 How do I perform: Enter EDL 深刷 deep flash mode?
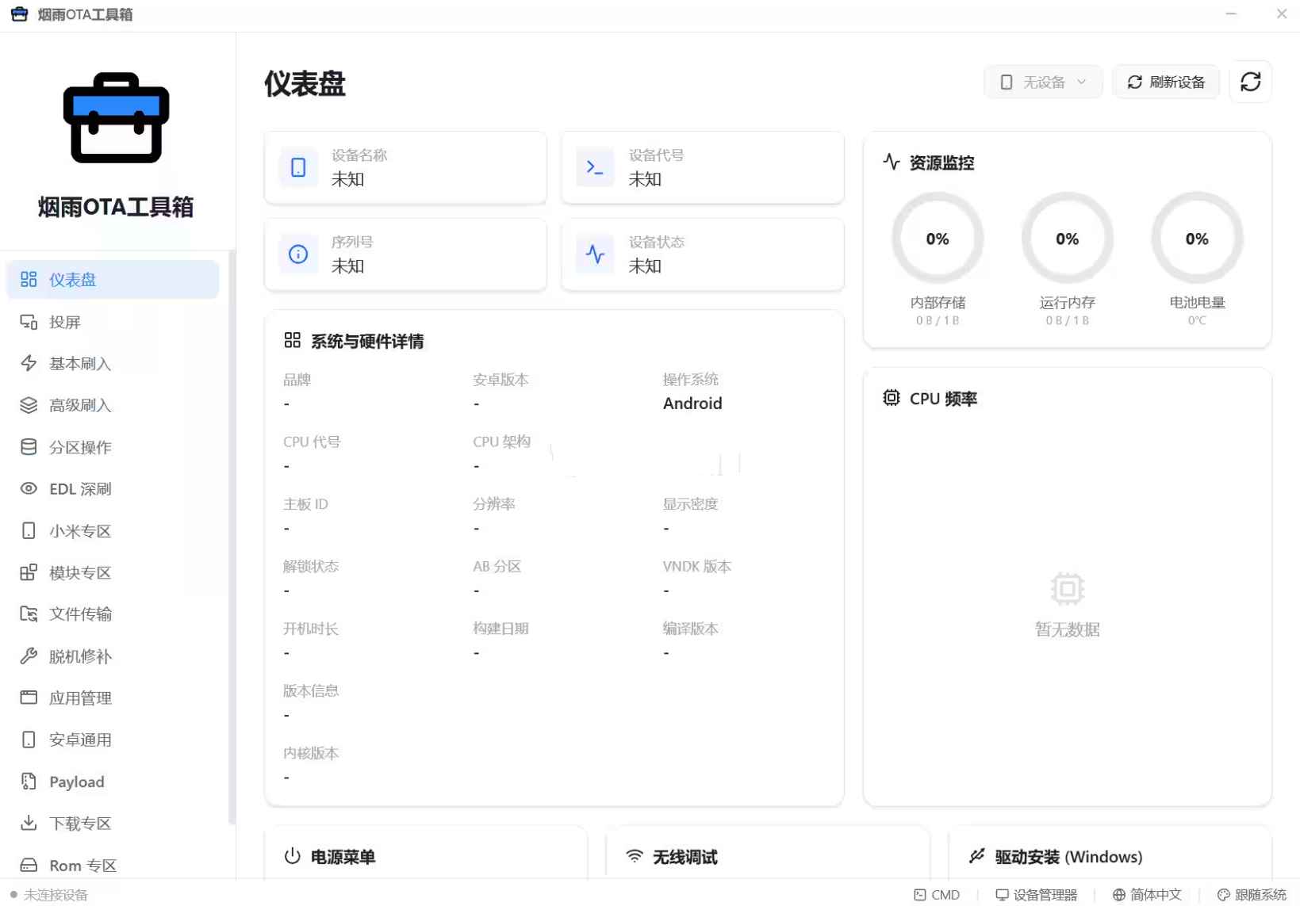[80, 489]
